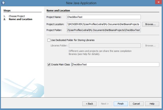This screenshot has height=110, width=163.
Task: Click the main class name field
Action: coord(115,65)
